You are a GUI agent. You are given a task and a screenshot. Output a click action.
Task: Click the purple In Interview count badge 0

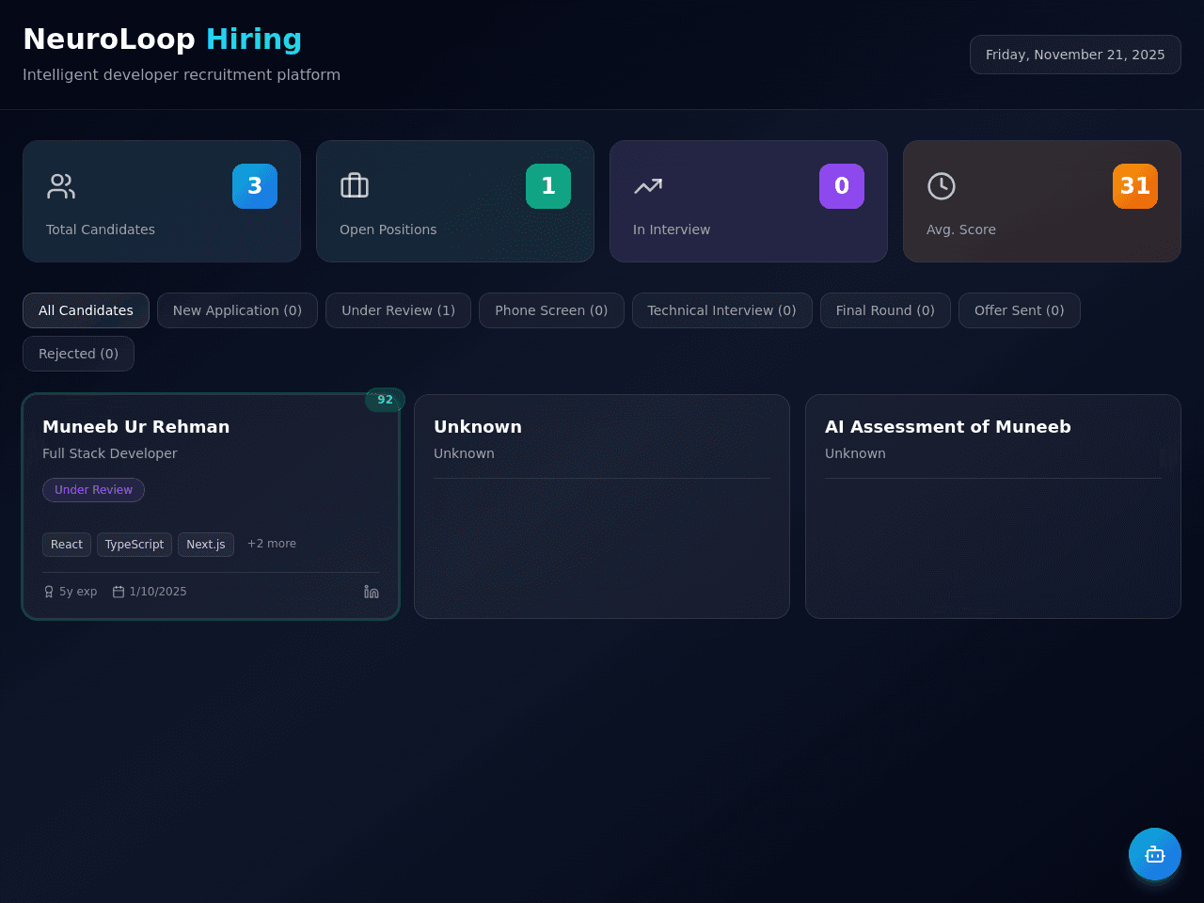842,186
